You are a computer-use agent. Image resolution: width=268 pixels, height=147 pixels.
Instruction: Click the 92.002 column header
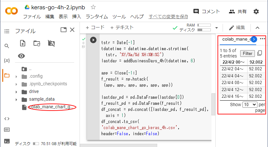256,62
